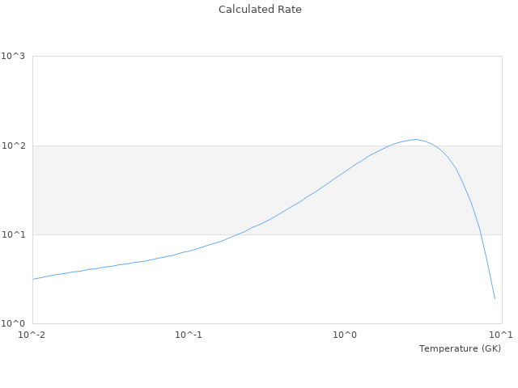Screen dimensions: 518x388
Task: Click the 10^3 label on the y-axis
Action: click(x=14, y=57)
